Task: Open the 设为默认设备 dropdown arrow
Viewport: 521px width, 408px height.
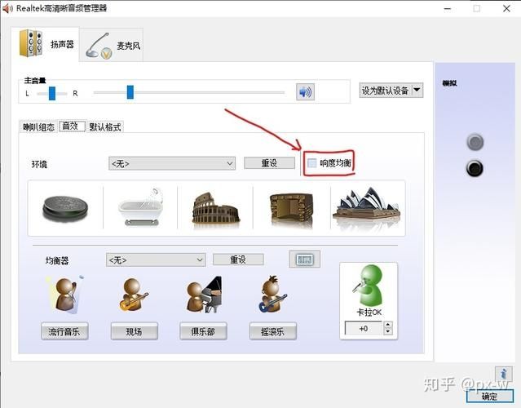Action: 417,90
